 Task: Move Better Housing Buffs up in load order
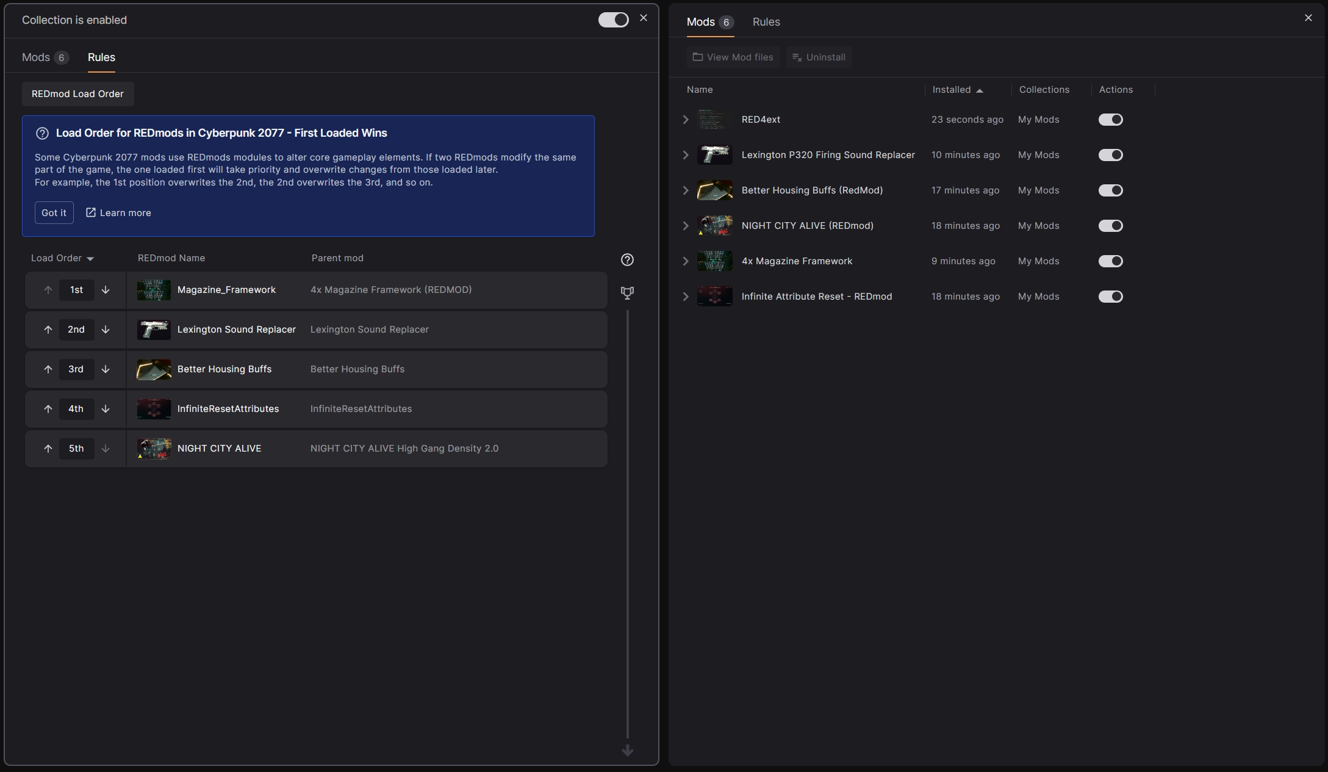[x=48, y=369]
